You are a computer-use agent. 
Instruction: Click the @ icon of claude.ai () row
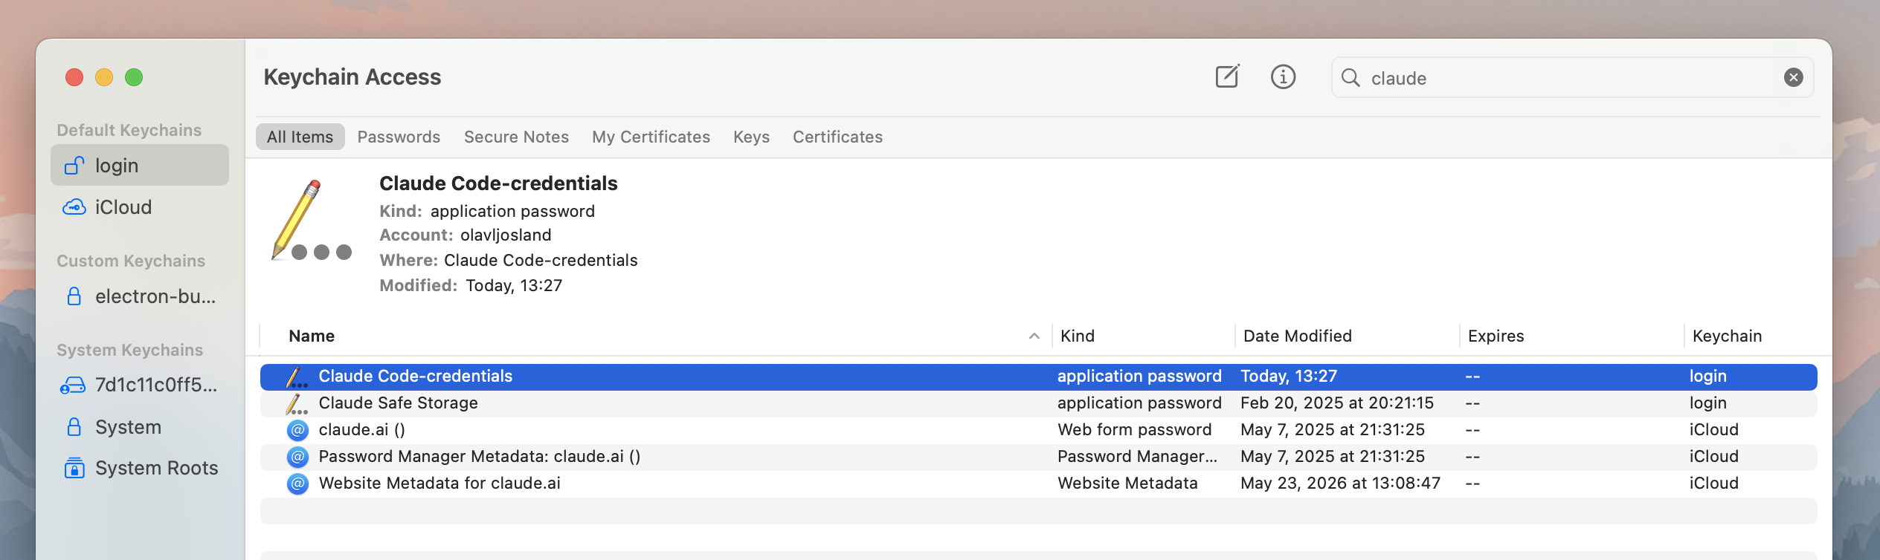pos(297,430)
